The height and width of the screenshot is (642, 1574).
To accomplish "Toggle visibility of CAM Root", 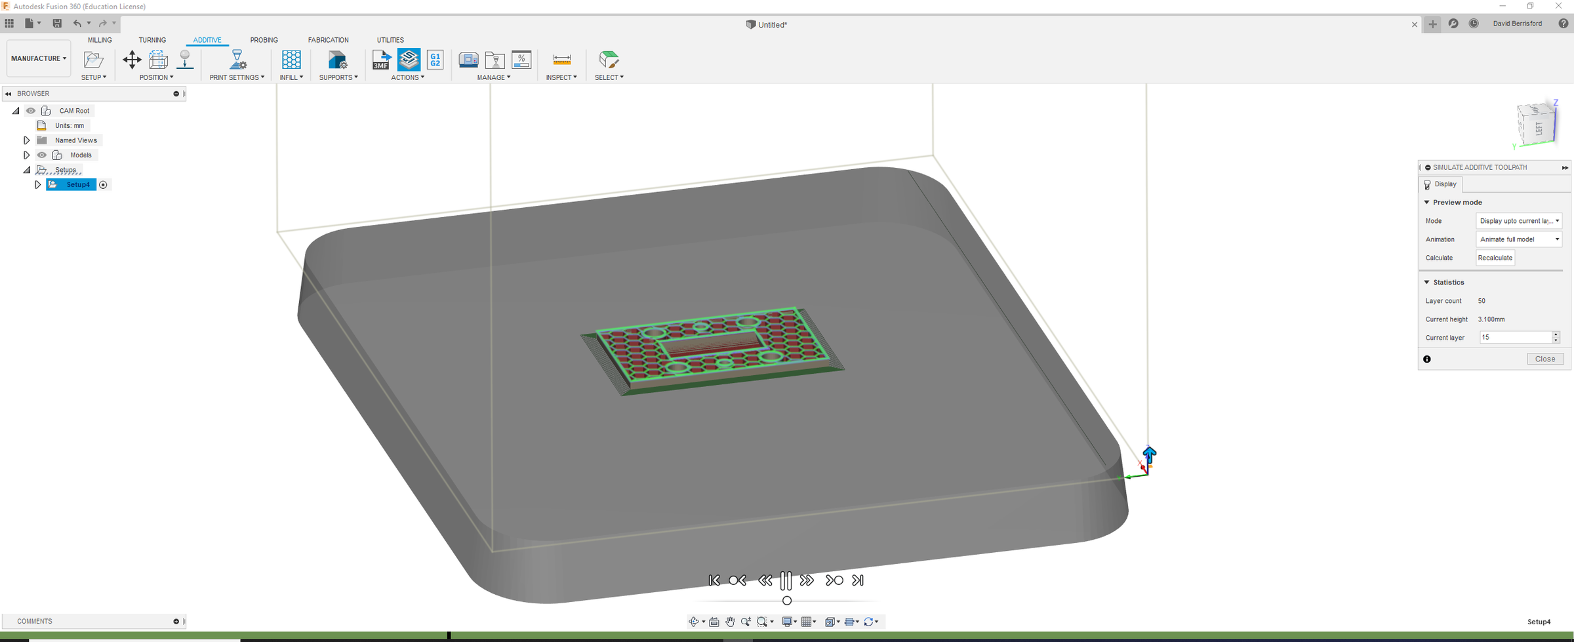I will 31,111.
